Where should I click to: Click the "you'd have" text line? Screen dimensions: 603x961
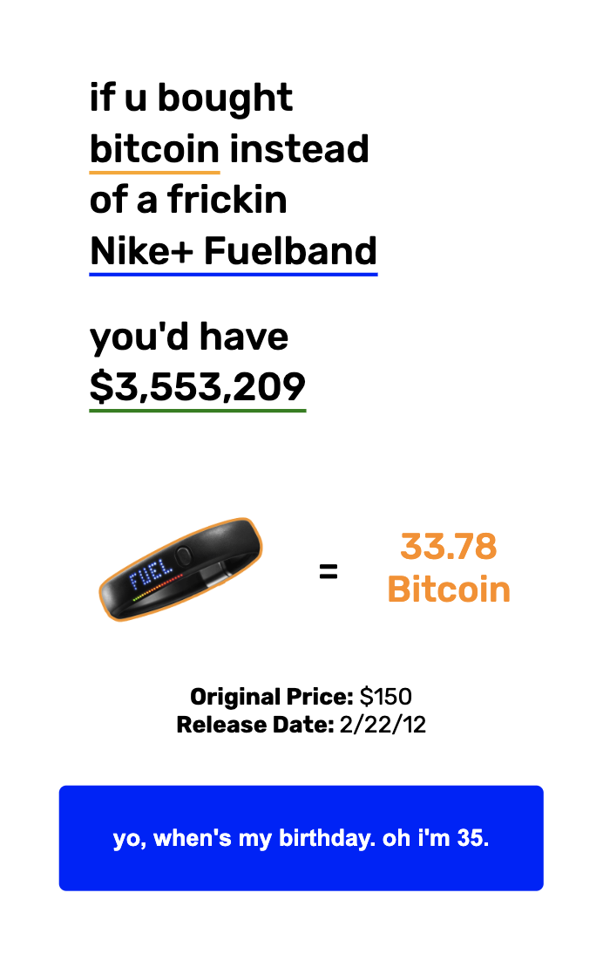pos(188,337)
